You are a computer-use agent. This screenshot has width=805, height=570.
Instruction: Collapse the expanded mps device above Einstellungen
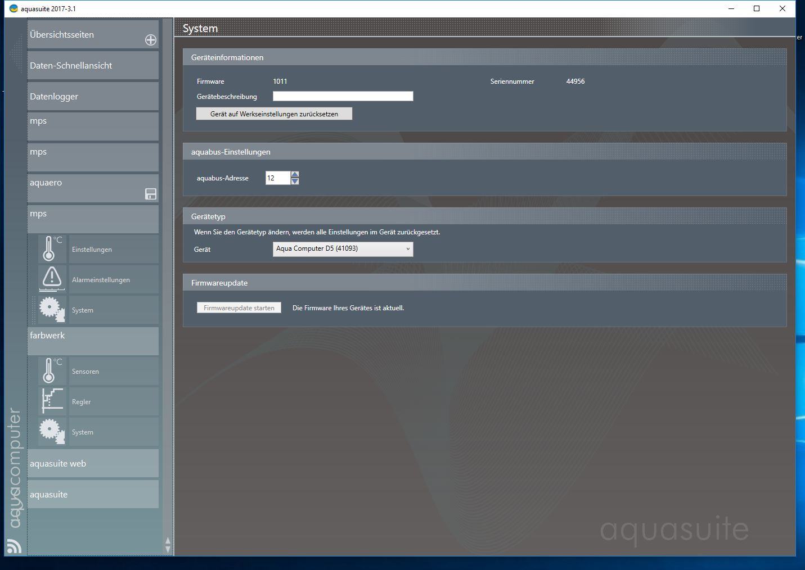pos(93,219)
